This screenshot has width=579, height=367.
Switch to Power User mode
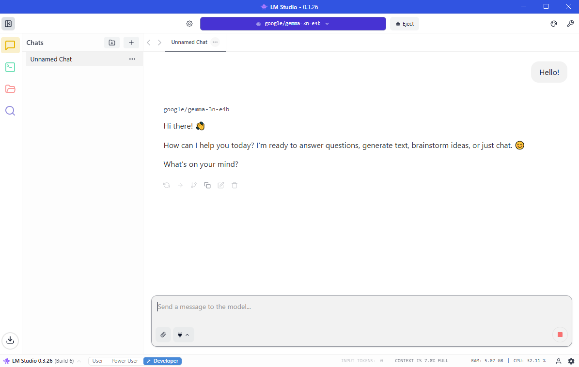point(125,361)
